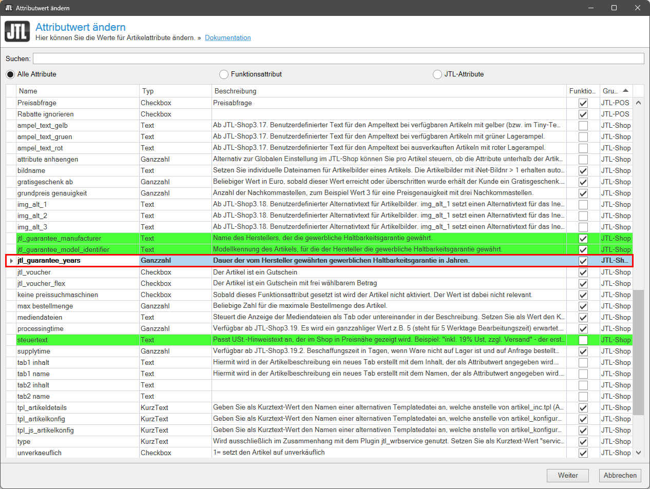Close the Attributwert ändern dialog

click(638, 8)
